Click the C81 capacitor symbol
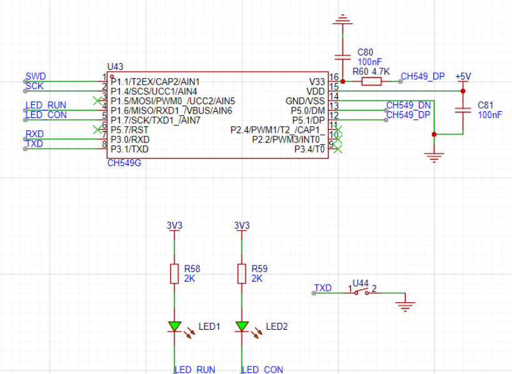512x374 pixels. point(463,110)
